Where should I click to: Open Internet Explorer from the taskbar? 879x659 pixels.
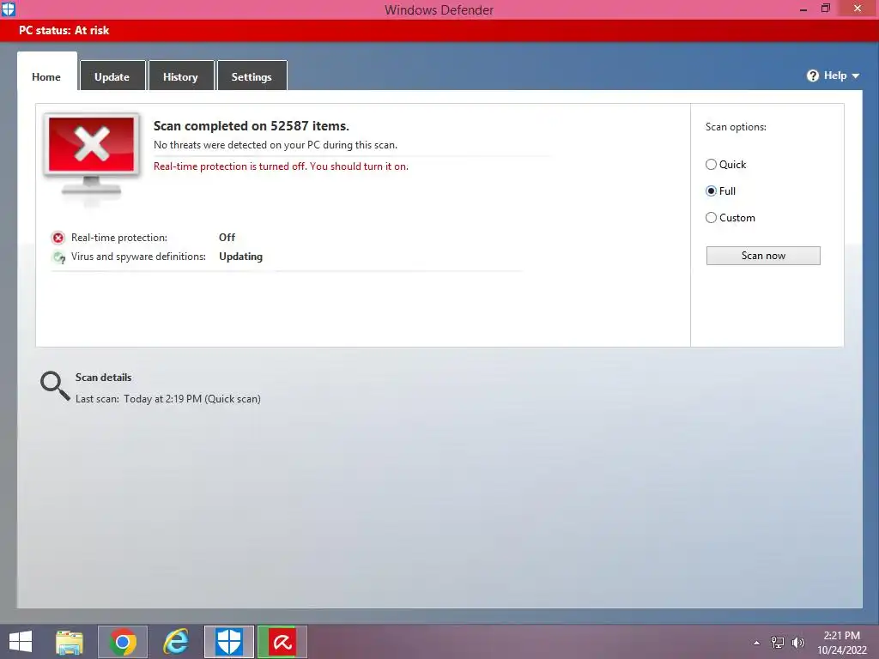coord(176,642)
